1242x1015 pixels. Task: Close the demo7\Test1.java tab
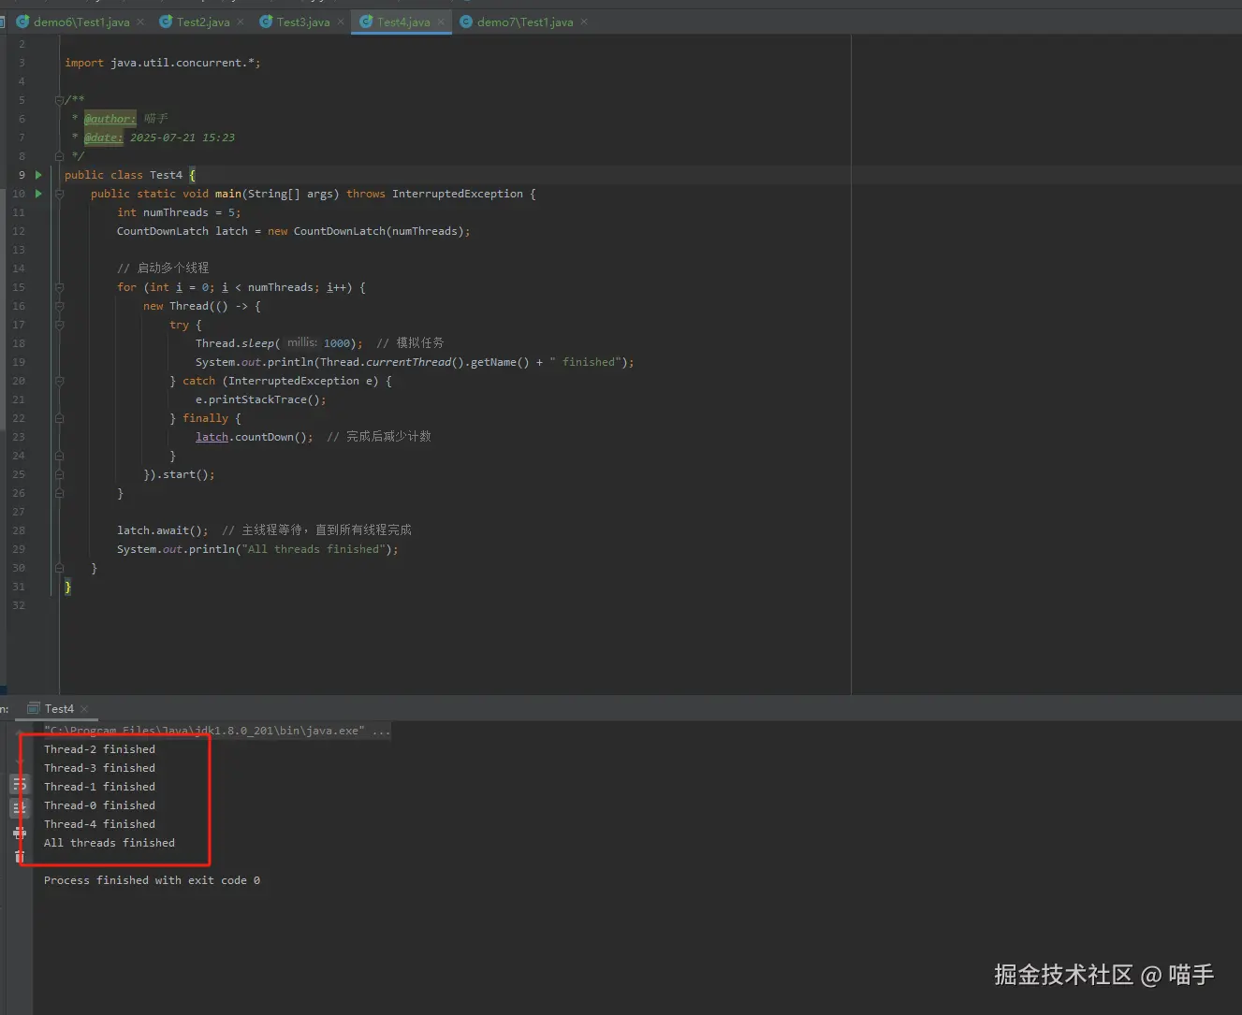click(584, 22)
